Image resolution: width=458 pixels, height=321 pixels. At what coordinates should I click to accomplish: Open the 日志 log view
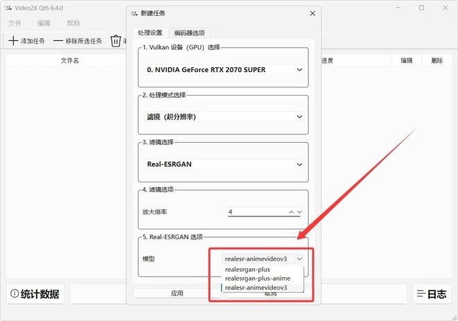[x=432, y=293]
